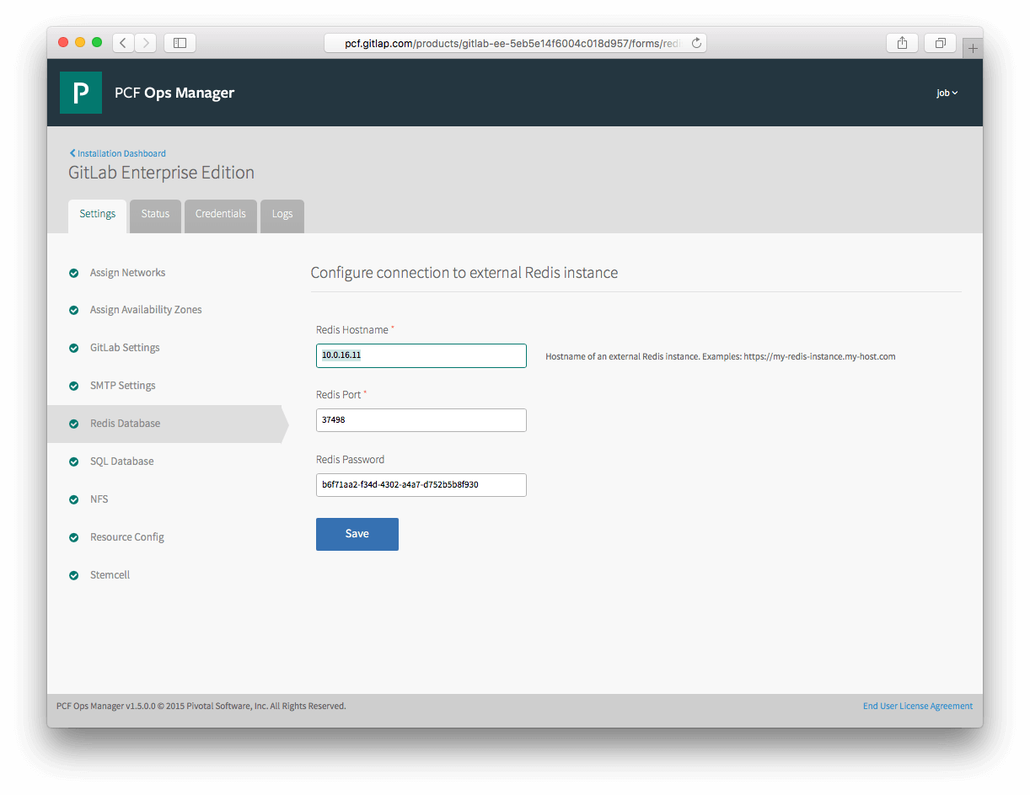Open the Resource Config section
This screenshot has height=795, width=1030.
point(126,536)
